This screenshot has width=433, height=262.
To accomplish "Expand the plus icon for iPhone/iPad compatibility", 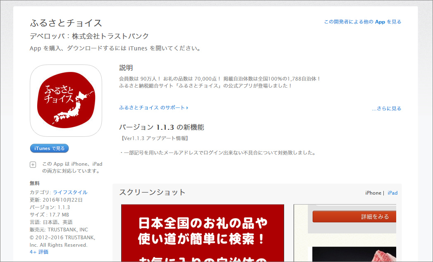I will click(33, 165).
